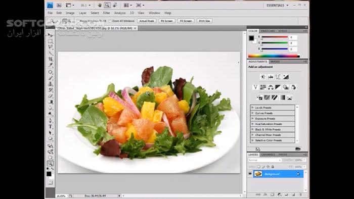This screenshot has height=199, width=354.
Task: Click the Fit Screen button
Action: tap(167, 21)
